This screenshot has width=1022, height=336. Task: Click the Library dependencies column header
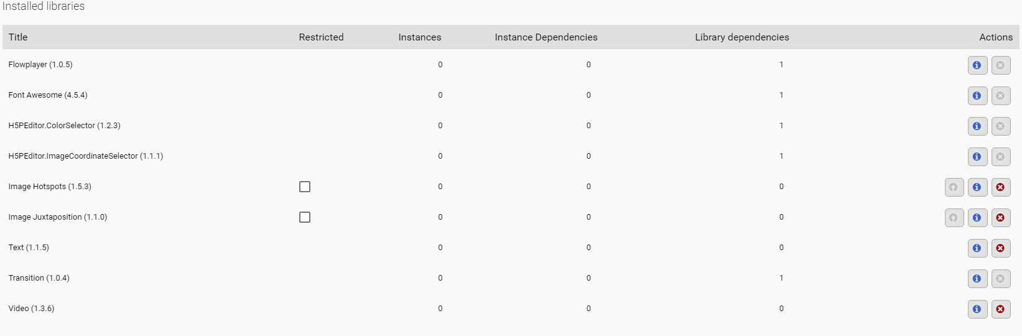coord(742,37)
